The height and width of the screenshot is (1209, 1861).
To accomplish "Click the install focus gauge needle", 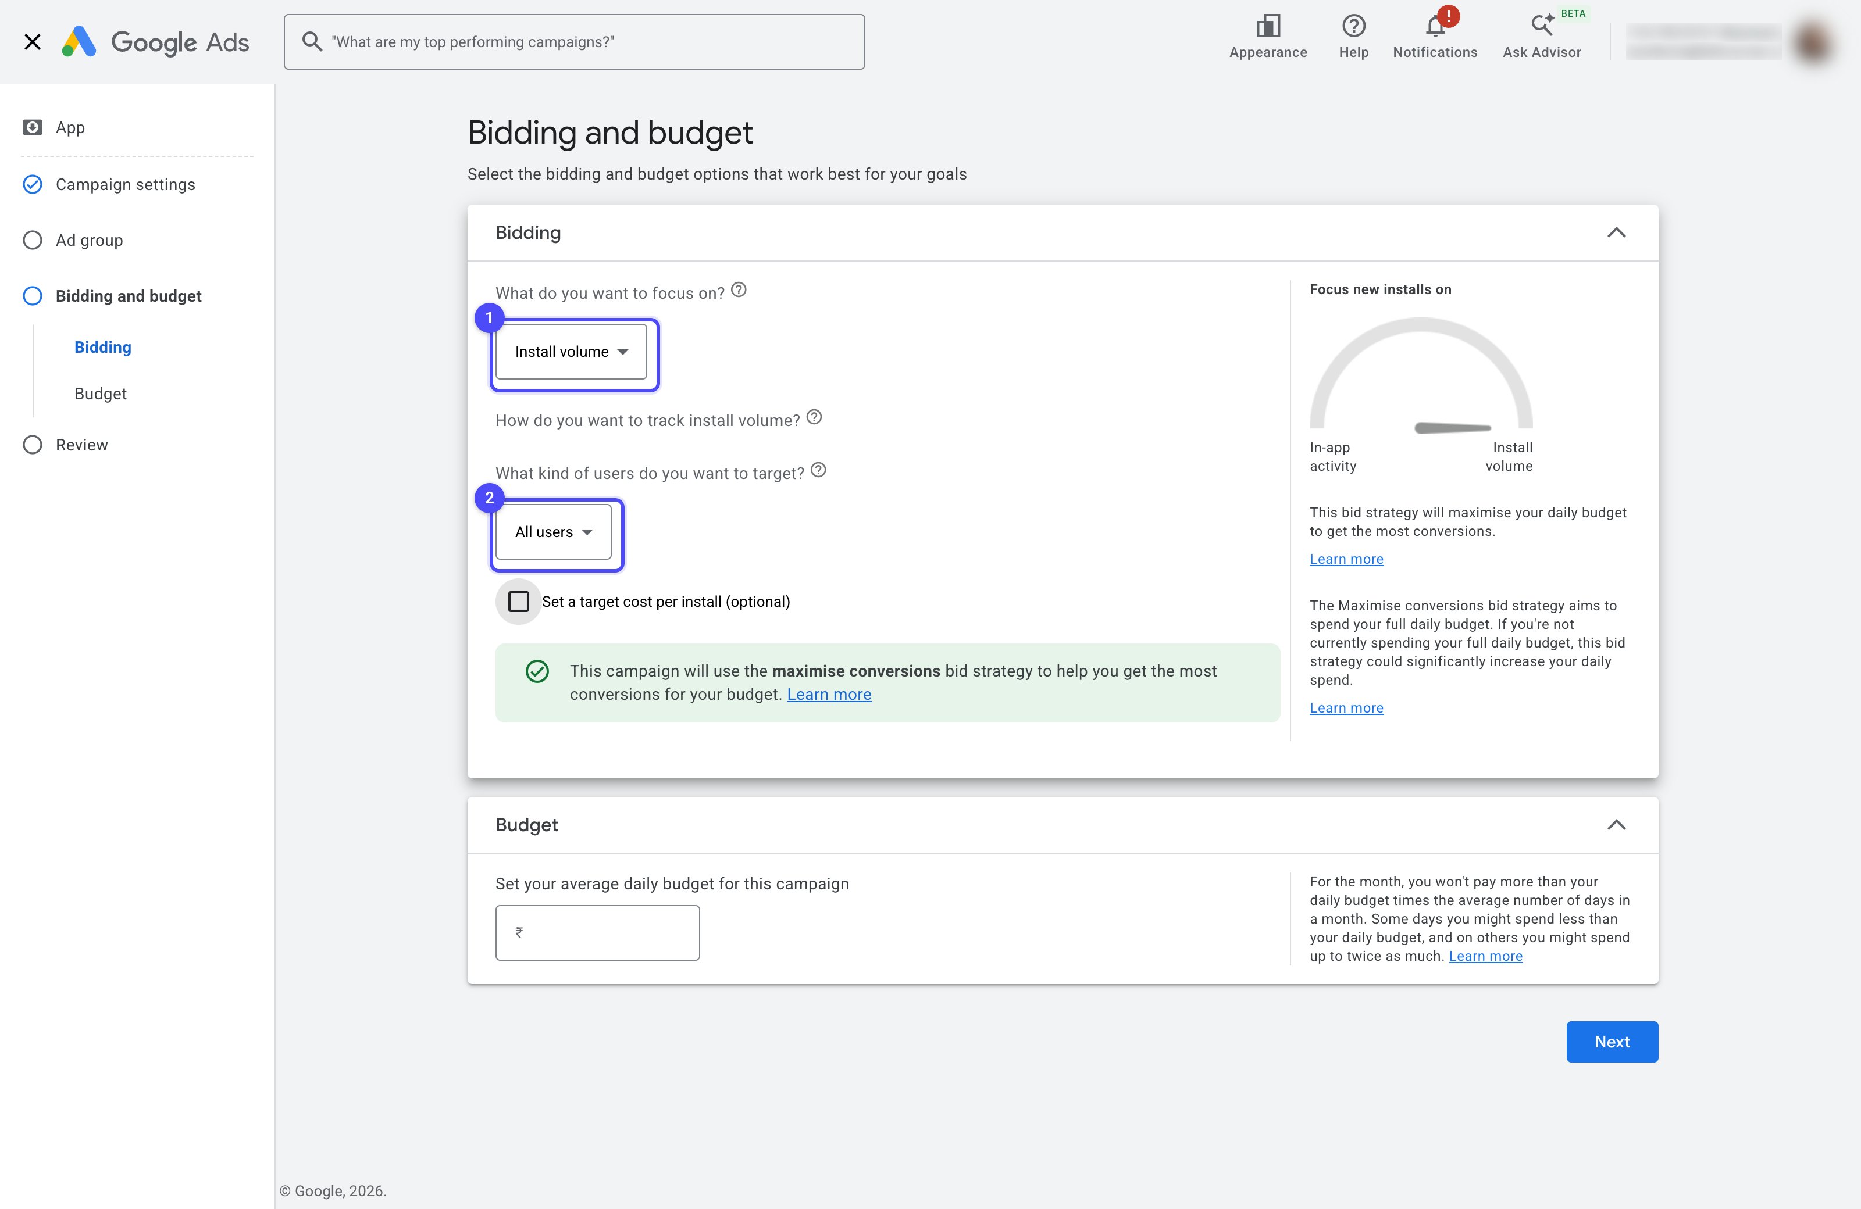I will (1453, 427).
